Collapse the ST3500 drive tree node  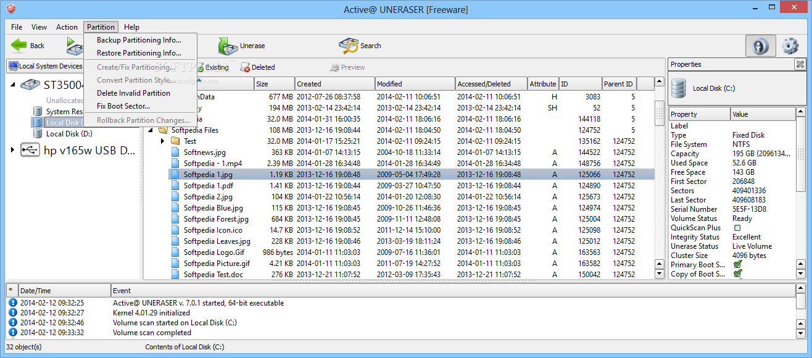(x=14, y=85)
